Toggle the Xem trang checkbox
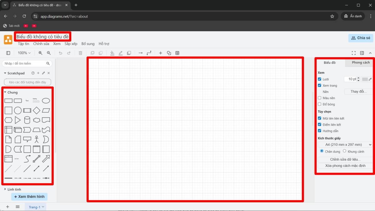 [x=319, y=85]
